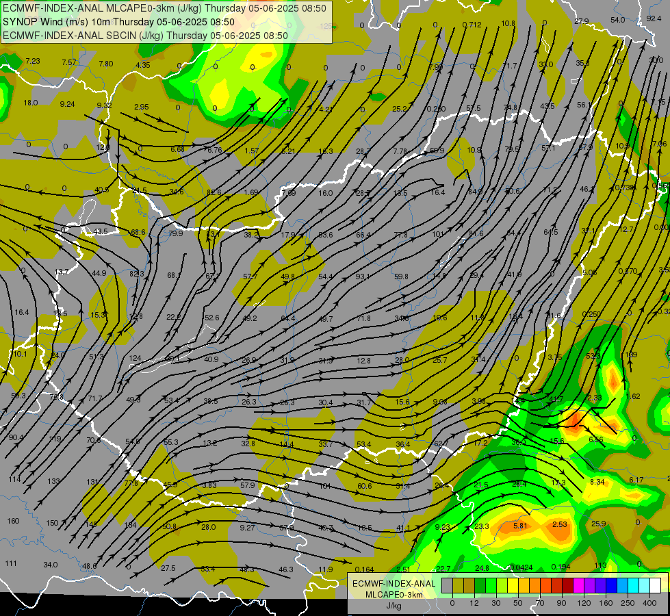Viewport: 670px width, 616px height.
Task: Click the map value '169'
Action: click(x=631, y=355)
